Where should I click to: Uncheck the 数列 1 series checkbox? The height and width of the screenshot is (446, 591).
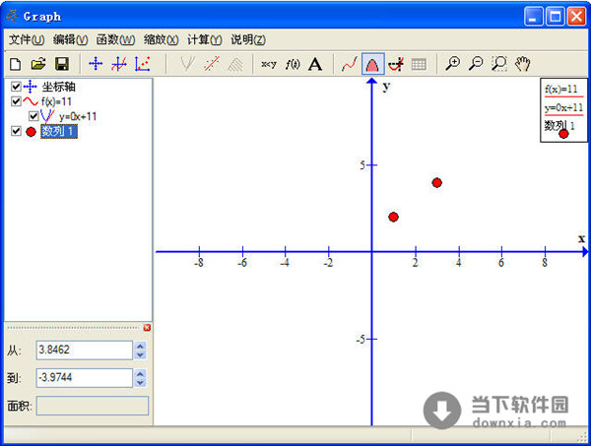coord(16,131)
